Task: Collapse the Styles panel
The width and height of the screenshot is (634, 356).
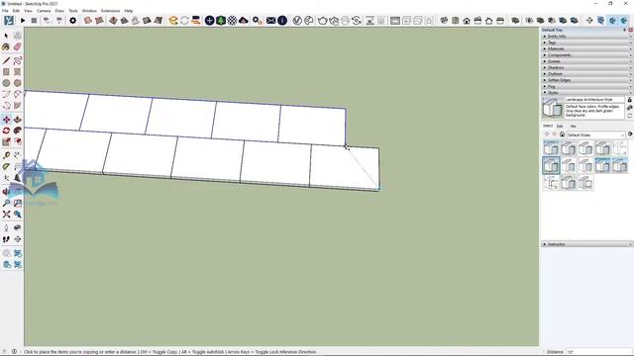Action: coord(586,93)
